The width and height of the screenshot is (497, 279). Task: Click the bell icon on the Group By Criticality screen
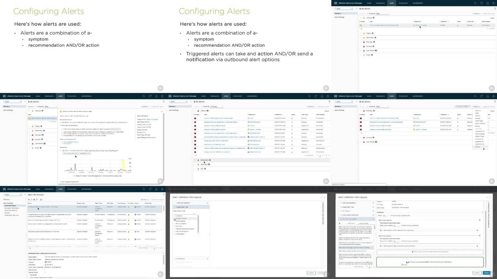coord(322,96)
